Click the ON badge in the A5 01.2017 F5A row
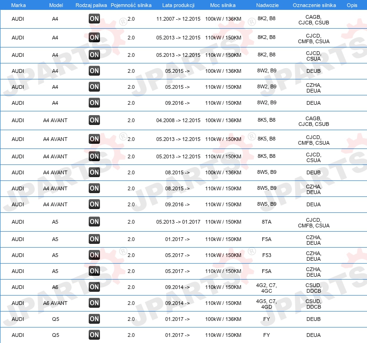This screenshot has width=367, height=343. (94, 239)
